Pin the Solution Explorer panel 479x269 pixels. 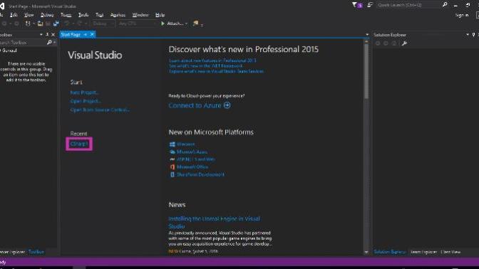click(473, 35)
